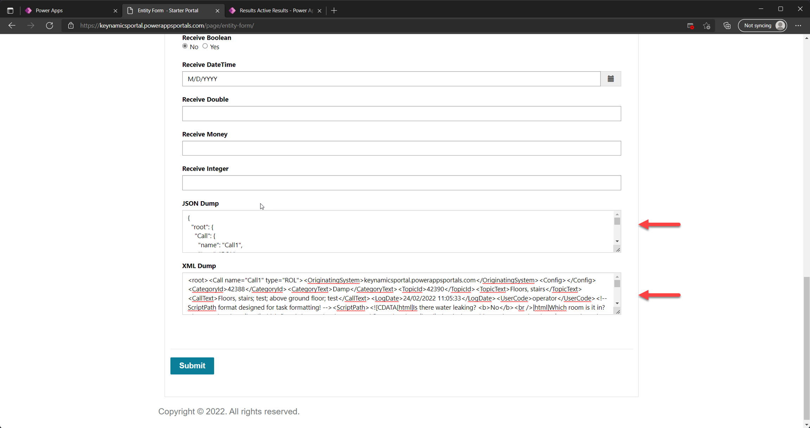Image resolution: width=810 pixels, height=428 pixels.
Task: Click the Submit button
Action: [192, 366]
